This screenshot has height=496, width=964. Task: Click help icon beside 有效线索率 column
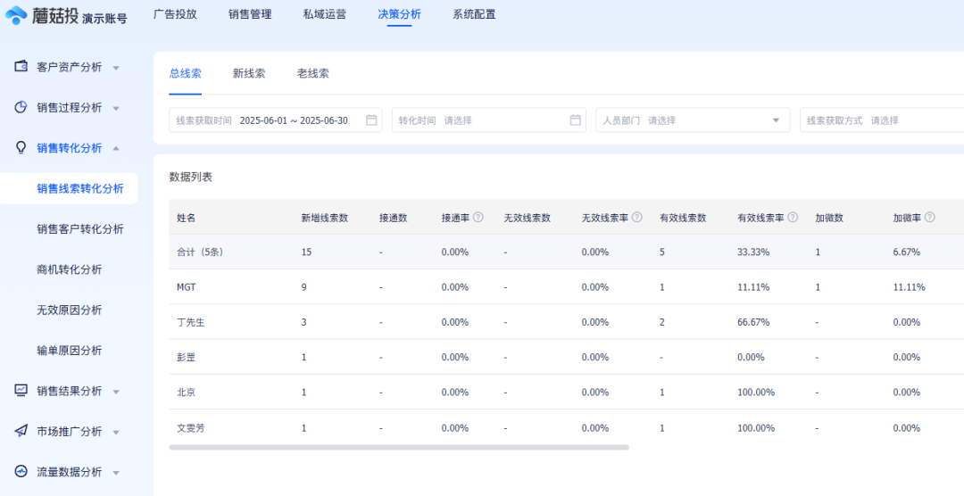click(x=794, y=217)
